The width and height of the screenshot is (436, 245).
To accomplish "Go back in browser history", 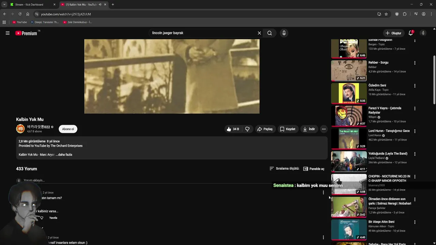I will [x=4, y=14].
